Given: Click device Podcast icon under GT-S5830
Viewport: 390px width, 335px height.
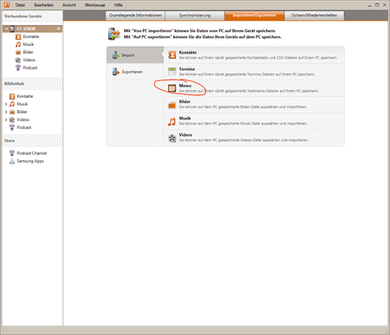Looking at the screenshot, I should click(x=18, y=68).
